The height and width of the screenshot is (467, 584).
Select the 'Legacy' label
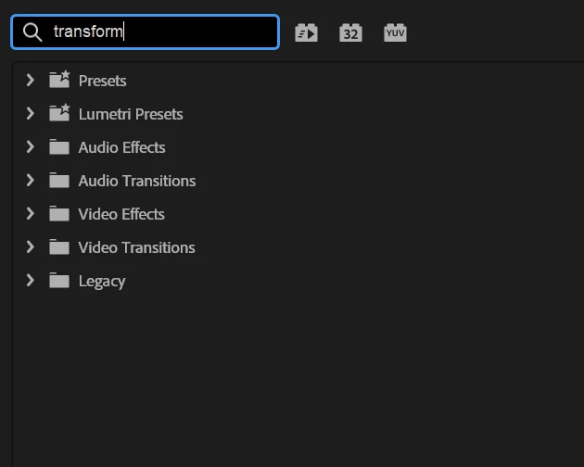coord(102,282)
